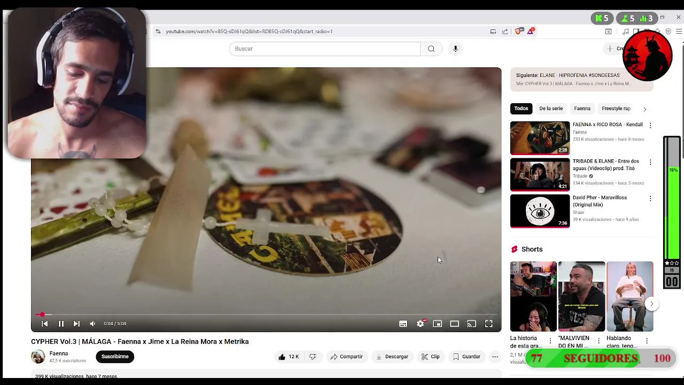Click the browser address bar URL
The height and width of the screenshot is (385, 684).
[249, 32]
